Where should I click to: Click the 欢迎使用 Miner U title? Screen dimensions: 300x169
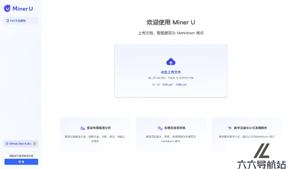point(171,23)
